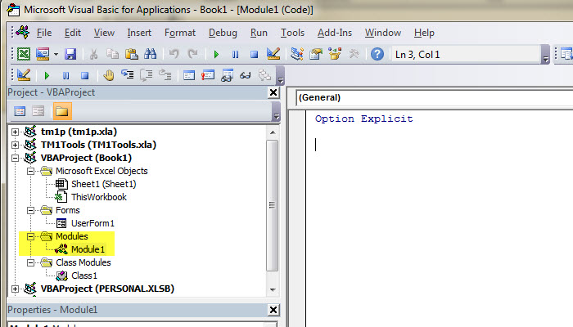Open the File menu
Screen dimensions: 573x327
point(44,33)
